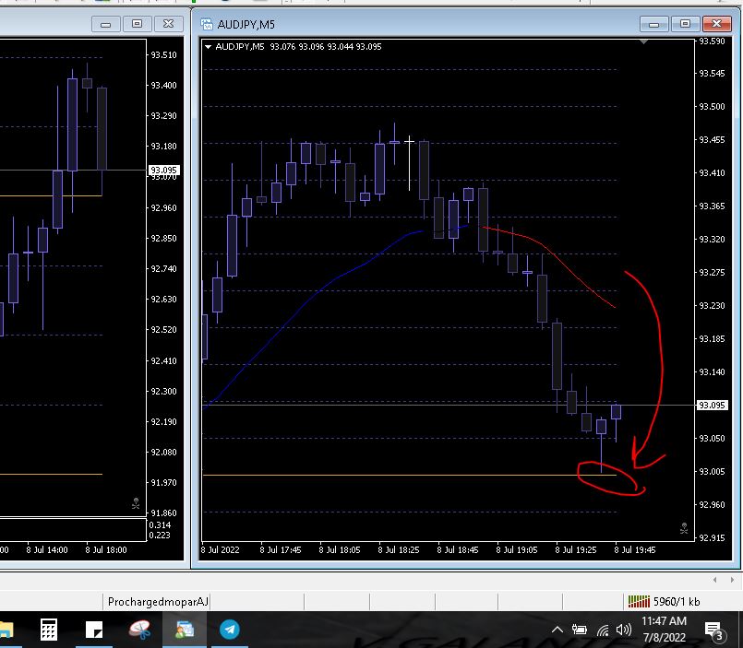Image resolution: width=743 pixels, height=648 pixels.
Task: Close the left chart window
Action: [168, 24]
